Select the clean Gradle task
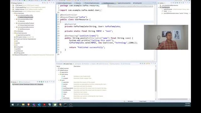 (x=65, y=94)
